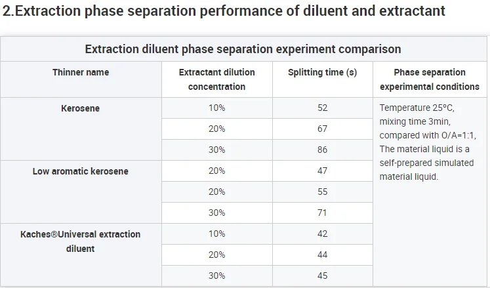Click the 'Kerosene' row label

[x=81, y=108]
